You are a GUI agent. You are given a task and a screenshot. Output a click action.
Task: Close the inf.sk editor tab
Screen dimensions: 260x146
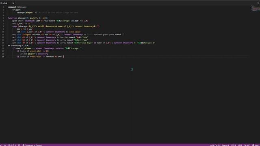[13, 3]
